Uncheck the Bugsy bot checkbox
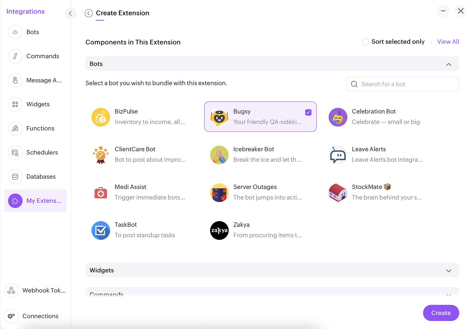The image size is (472, 329). pos(308,112)
